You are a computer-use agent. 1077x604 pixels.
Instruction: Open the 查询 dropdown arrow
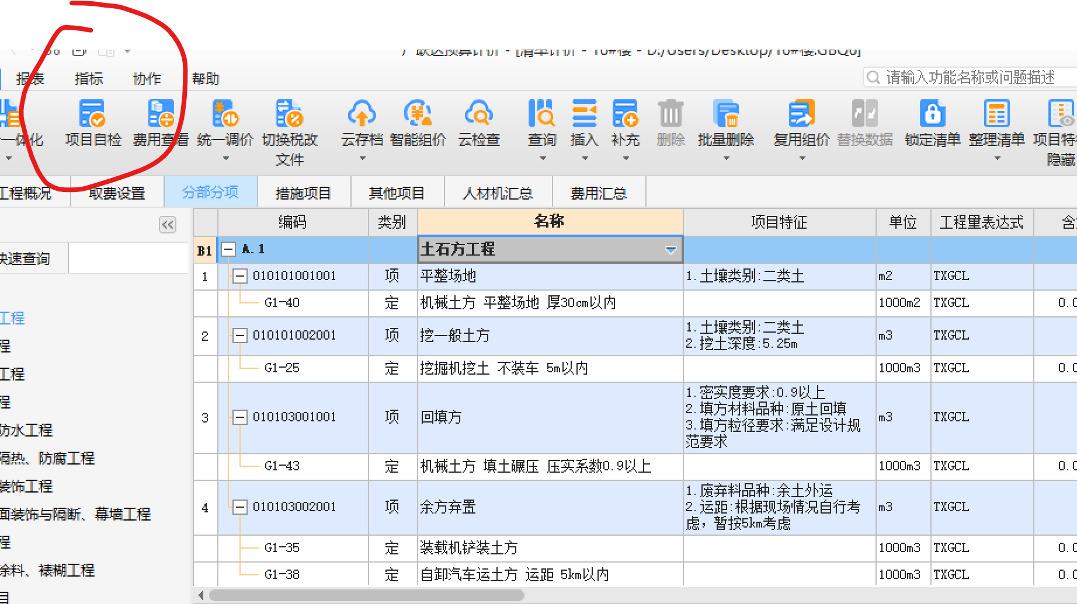(x=543, y=158)
